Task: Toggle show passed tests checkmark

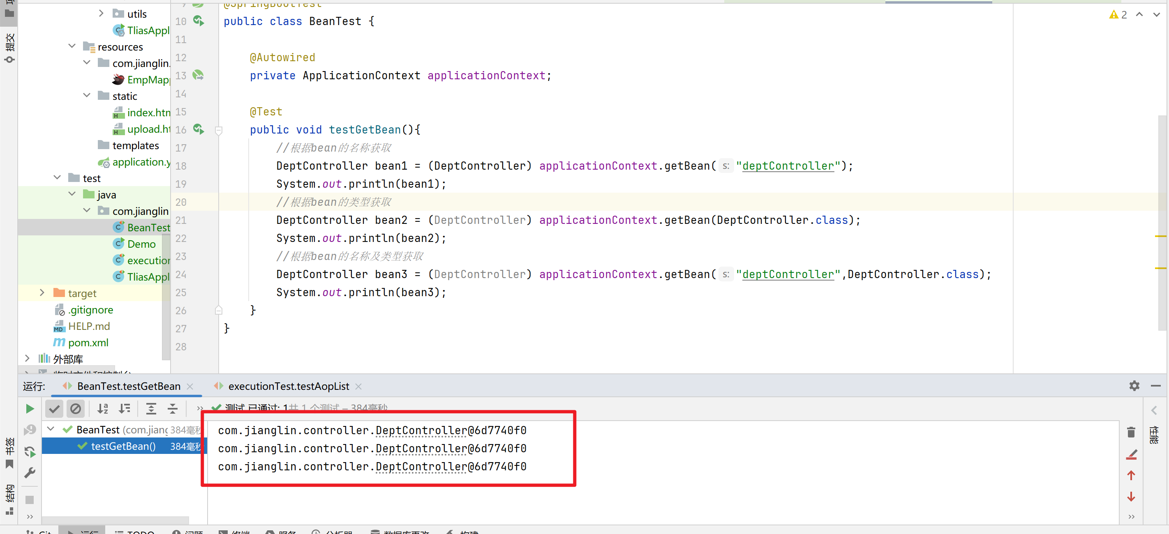Action: [54, 409]
